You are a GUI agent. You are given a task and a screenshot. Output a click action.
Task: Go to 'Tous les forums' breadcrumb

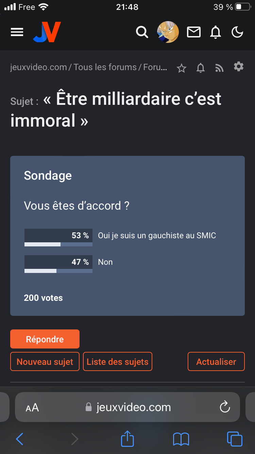pos(105,67)
